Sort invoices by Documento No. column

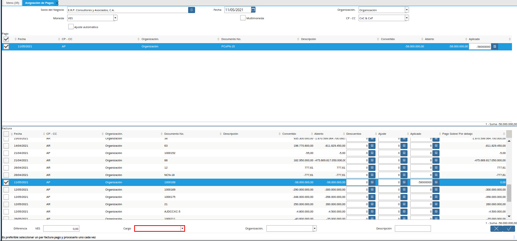pos(174,134)
